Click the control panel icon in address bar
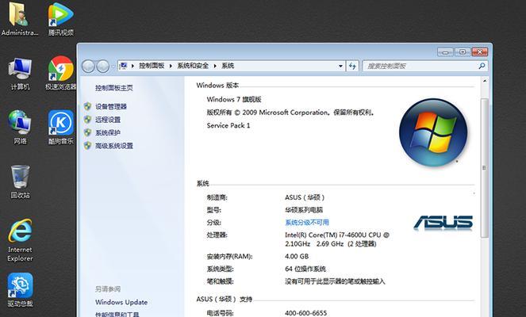Viewport: 526px width, 317px height. 123,66
